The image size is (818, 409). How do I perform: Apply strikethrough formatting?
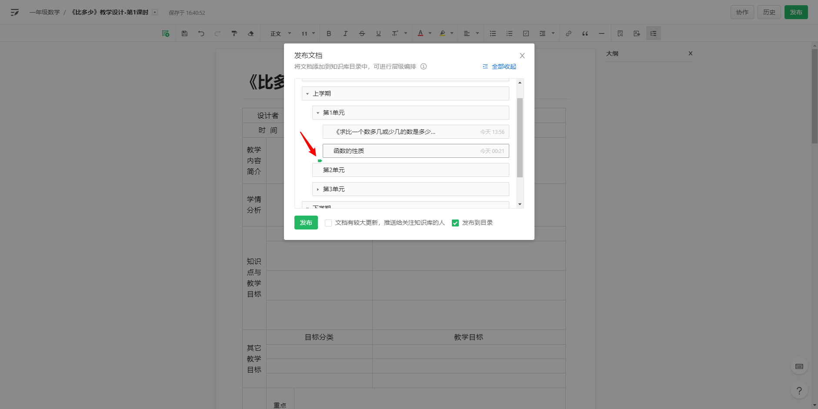362,33
